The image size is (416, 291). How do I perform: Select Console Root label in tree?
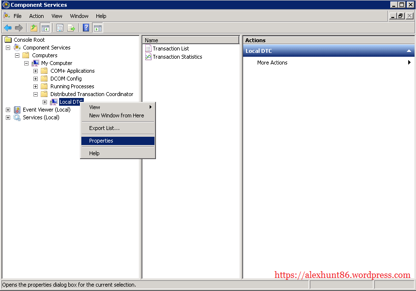(x=29, y=40)
